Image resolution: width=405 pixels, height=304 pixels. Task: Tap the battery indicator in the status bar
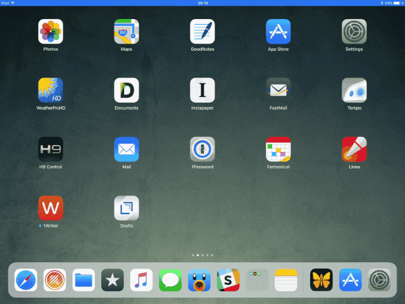point(397,3)
